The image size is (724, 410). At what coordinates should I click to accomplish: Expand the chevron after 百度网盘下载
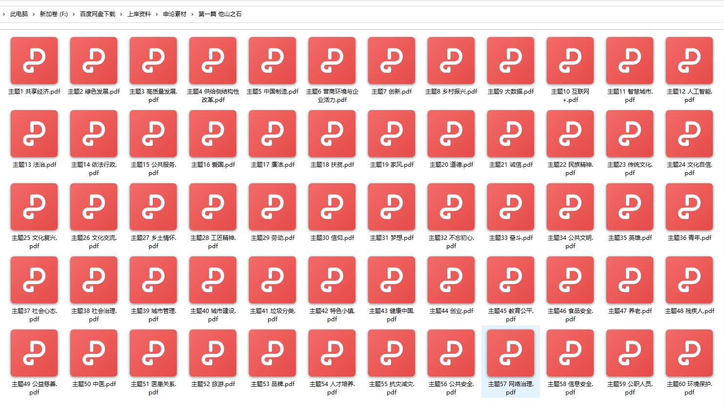coord(121,14)
